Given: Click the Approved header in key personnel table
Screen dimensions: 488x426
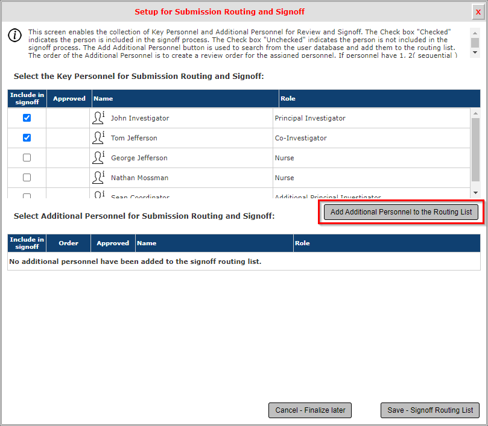Looking at the screenshot, I should point(69,99).
